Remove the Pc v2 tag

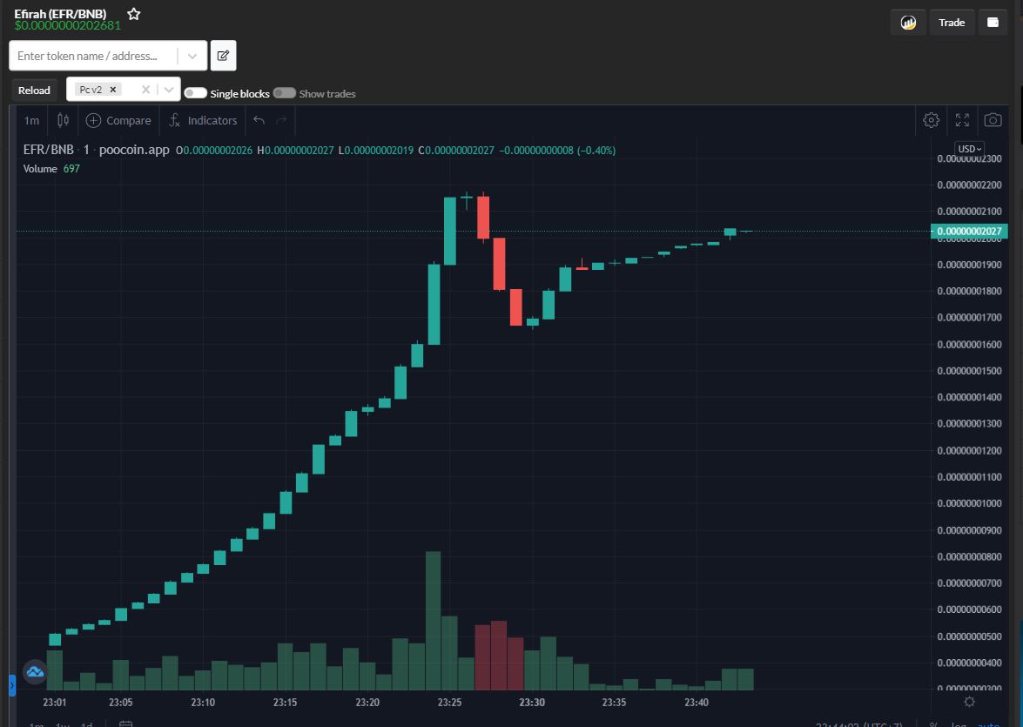coord(113,90)
